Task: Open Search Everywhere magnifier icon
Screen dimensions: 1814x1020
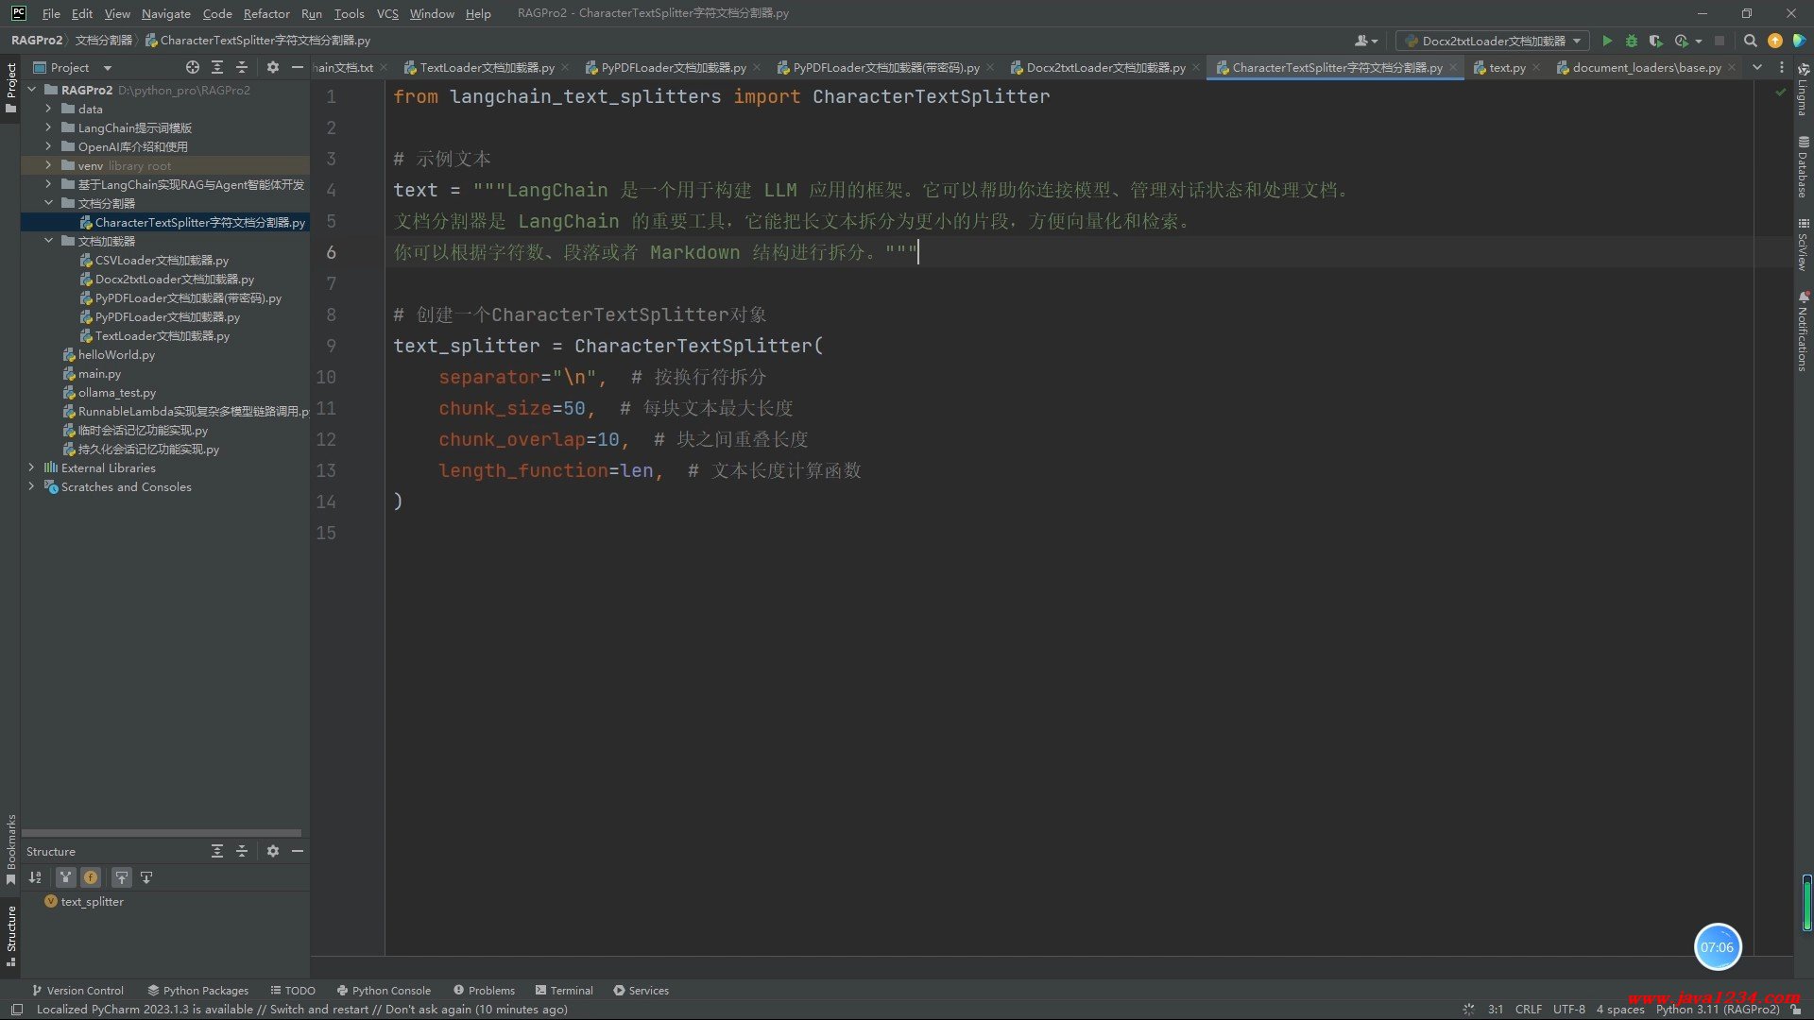Action: [x=1750, y=41]
